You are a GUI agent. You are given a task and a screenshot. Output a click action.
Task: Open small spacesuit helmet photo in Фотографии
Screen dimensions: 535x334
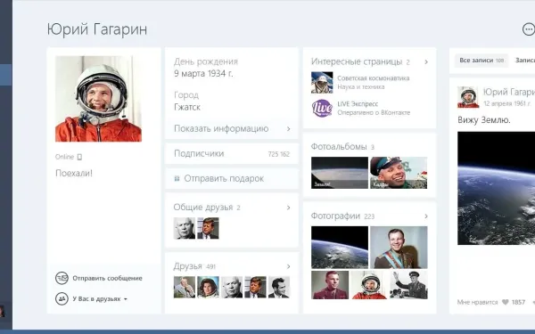[369, 285]
